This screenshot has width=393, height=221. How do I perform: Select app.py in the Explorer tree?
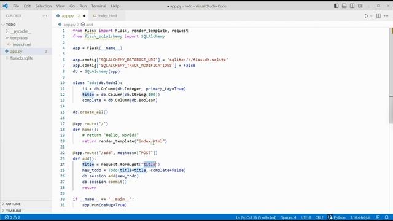point(17,52)
